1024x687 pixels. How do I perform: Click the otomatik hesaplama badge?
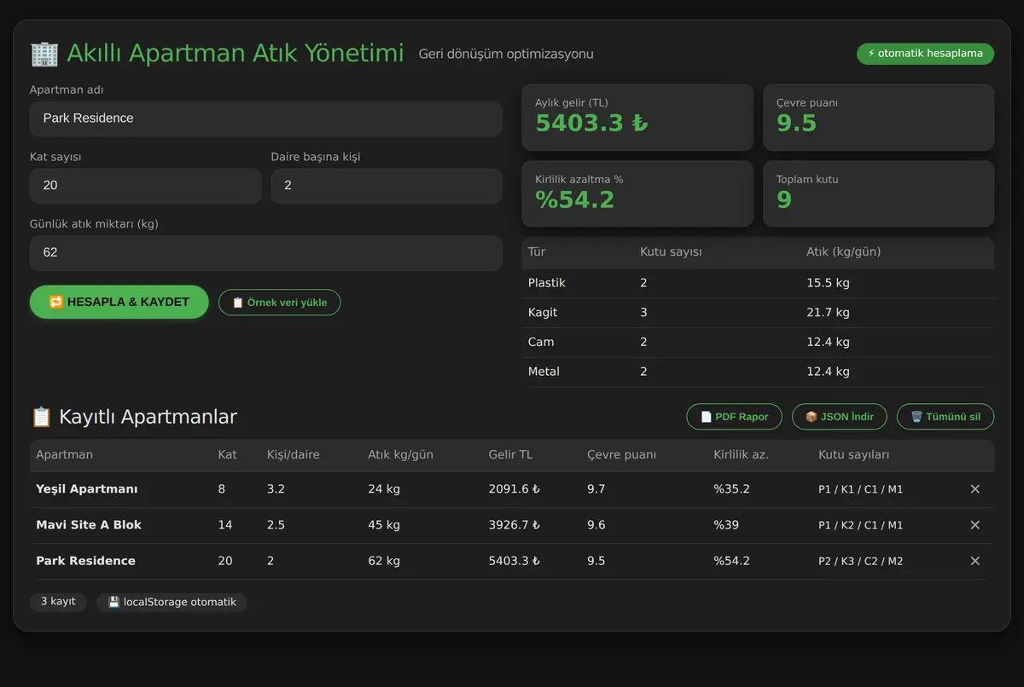coord(925,54)
